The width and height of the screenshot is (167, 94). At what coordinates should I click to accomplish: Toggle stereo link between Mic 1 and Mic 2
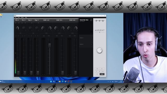coord(20,33)
